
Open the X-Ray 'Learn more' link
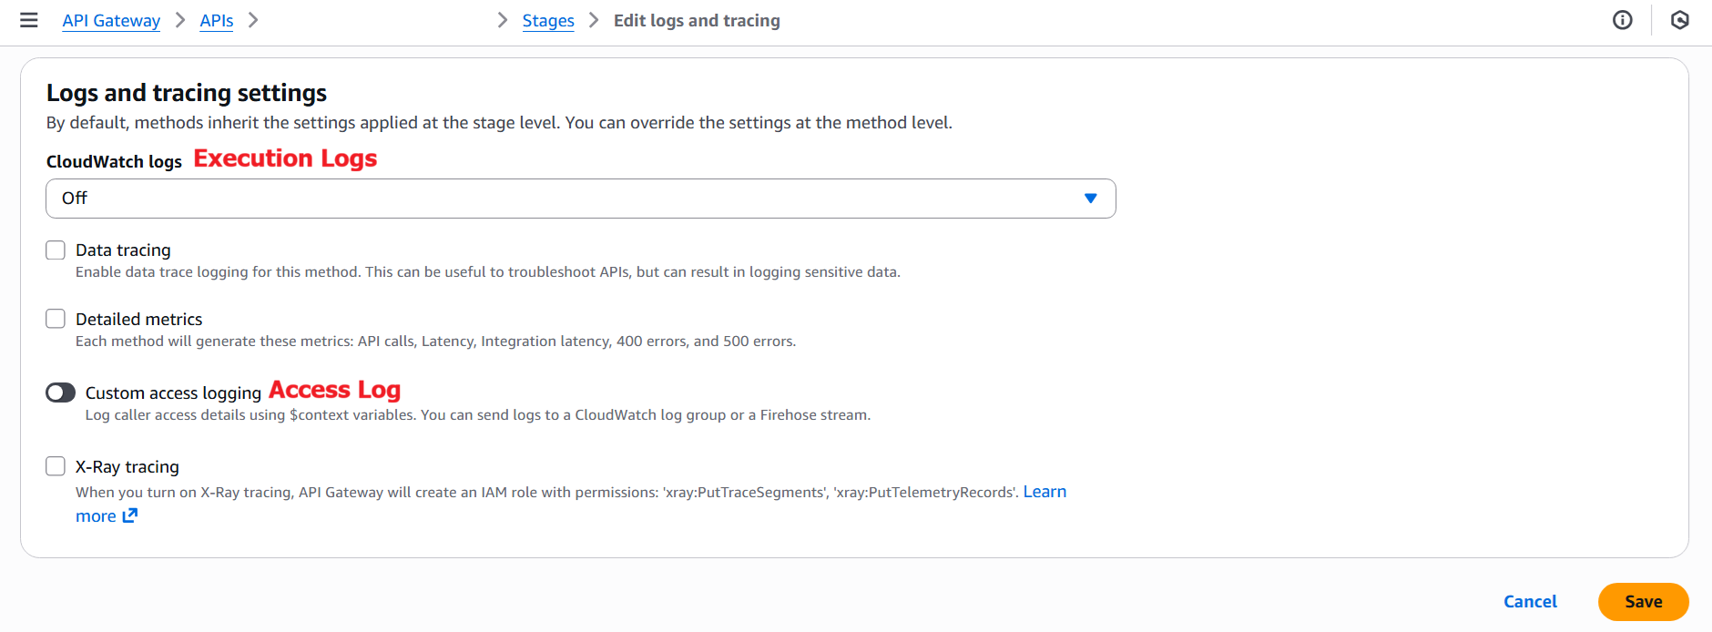(x=1045, y=492)
